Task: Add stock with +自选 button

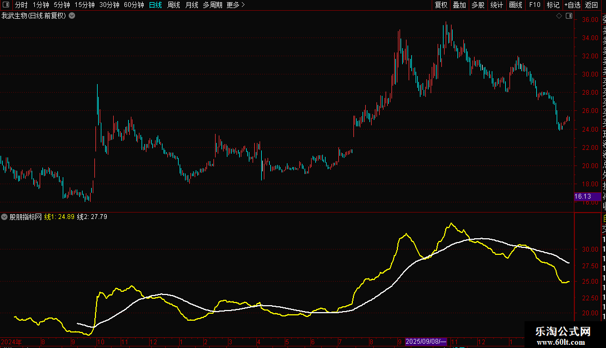Action: tap(572, 5)
